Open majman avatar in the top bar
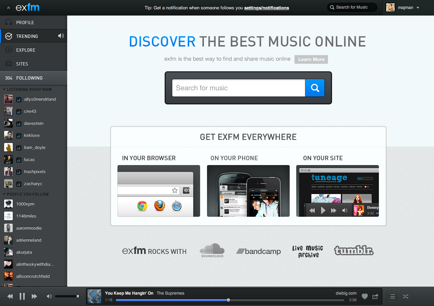This screenshot has height=306, width=434. click(x=390, y=8)
